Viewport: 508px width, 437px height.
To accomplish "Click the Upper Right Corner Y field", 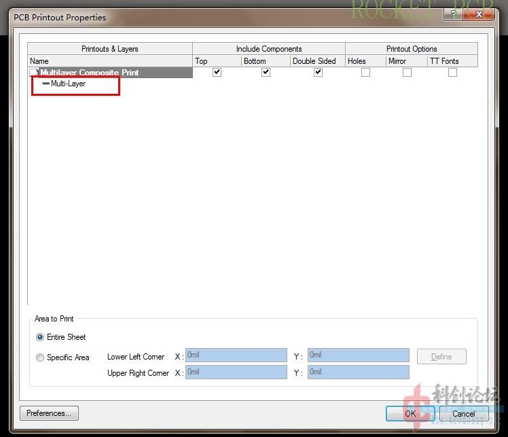I will pyautogui.click(x=359, y=372).
